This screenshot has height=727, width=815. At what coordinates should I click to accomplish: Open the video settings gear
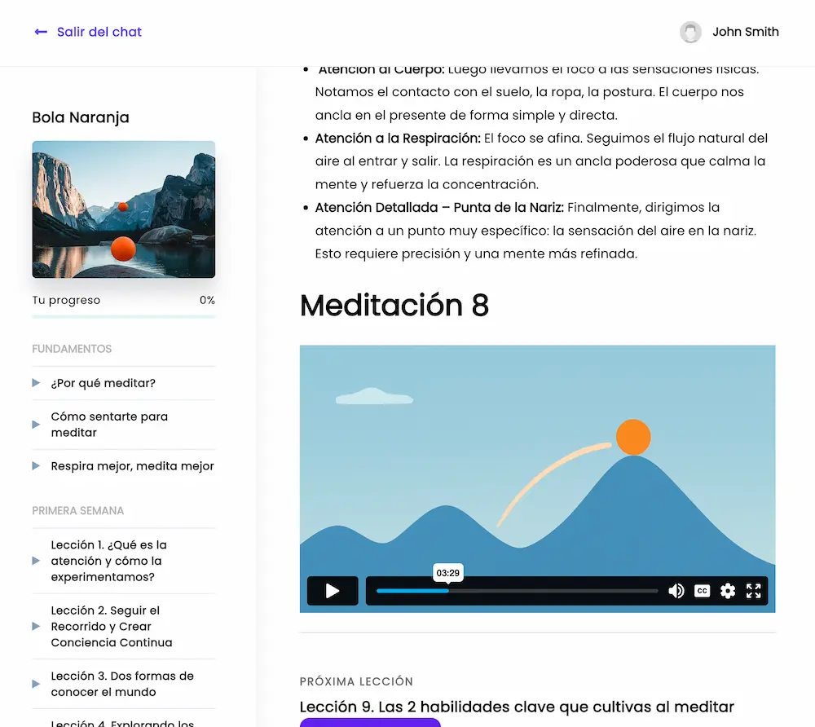coord(727,590)
